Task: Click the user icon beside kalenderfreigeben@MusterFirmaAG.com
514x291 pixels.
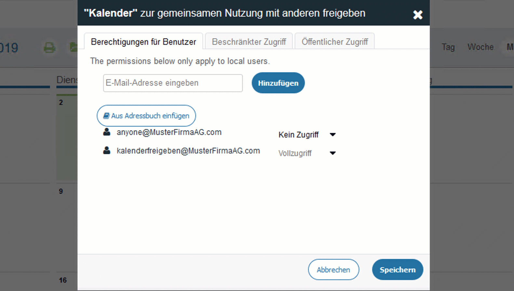Action: pos(107,150)
